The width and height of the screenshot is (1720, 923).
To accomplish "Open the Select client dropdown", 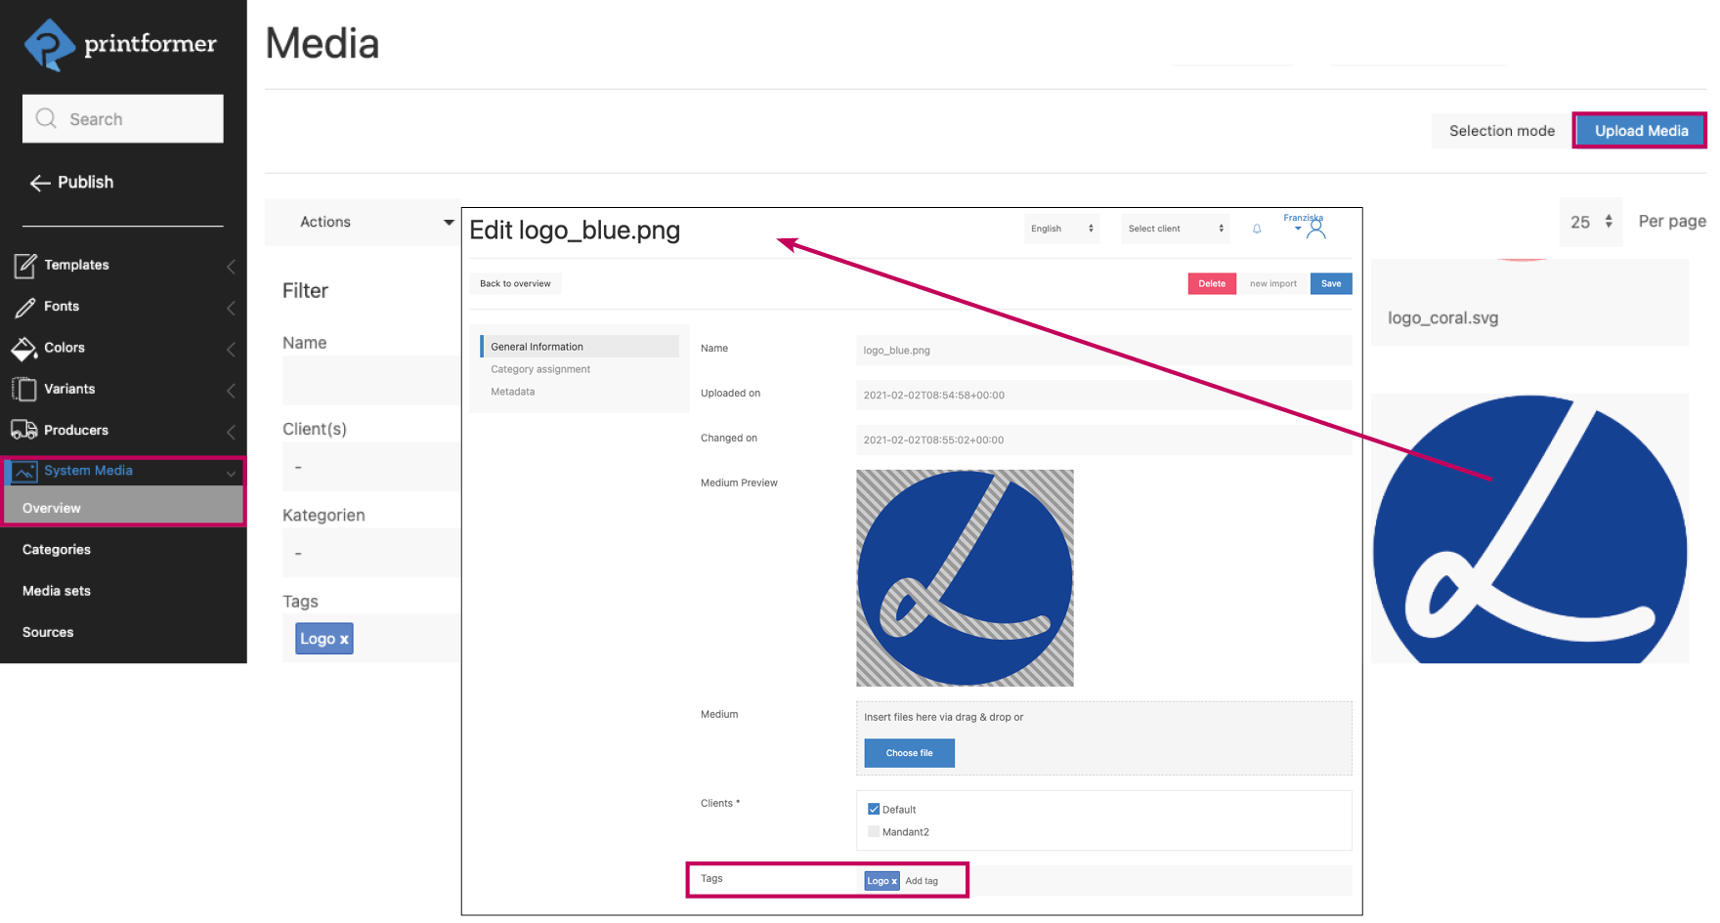I will (x=1175, y=229).
